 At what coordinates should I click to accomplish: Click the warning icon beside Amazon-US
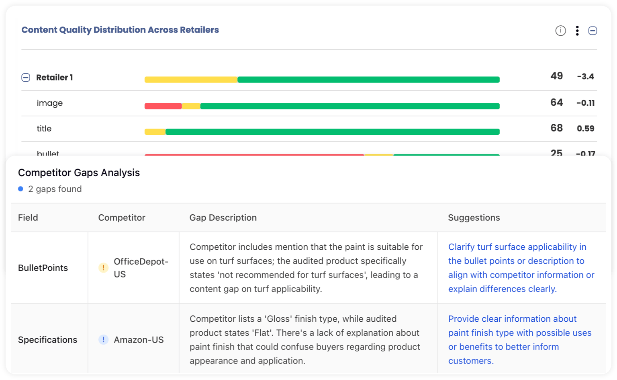click(103, 340)
